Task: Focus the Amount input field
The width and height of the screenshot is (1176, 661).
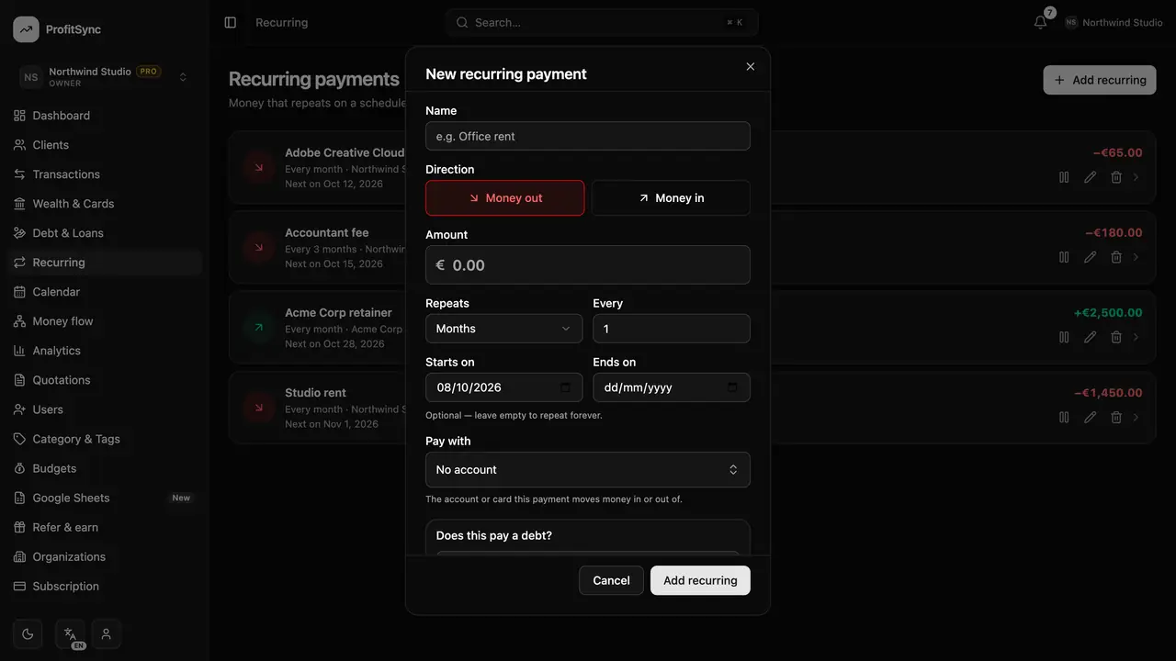Action: coord(588,264)
